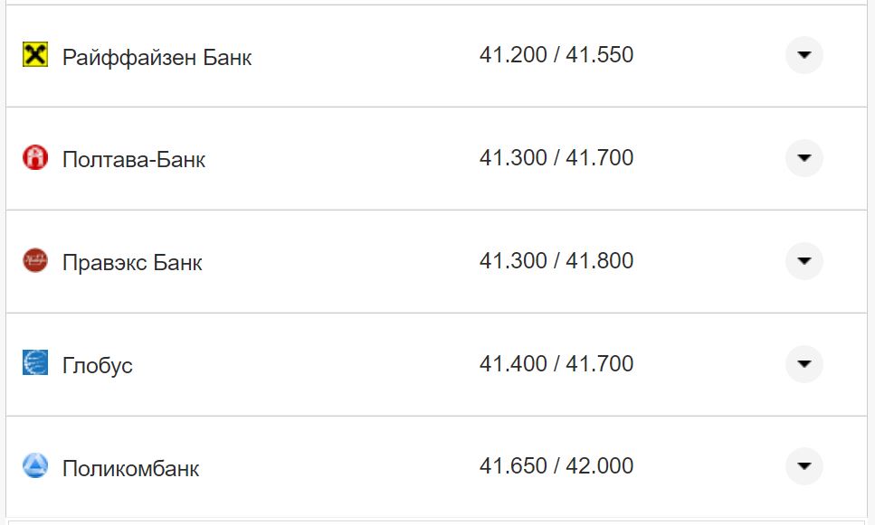Image resolution: width=875 pixels, height=525 pixels.
Task: Select the 41.650 / 42.000 rate value
Action: click(558, 467)
